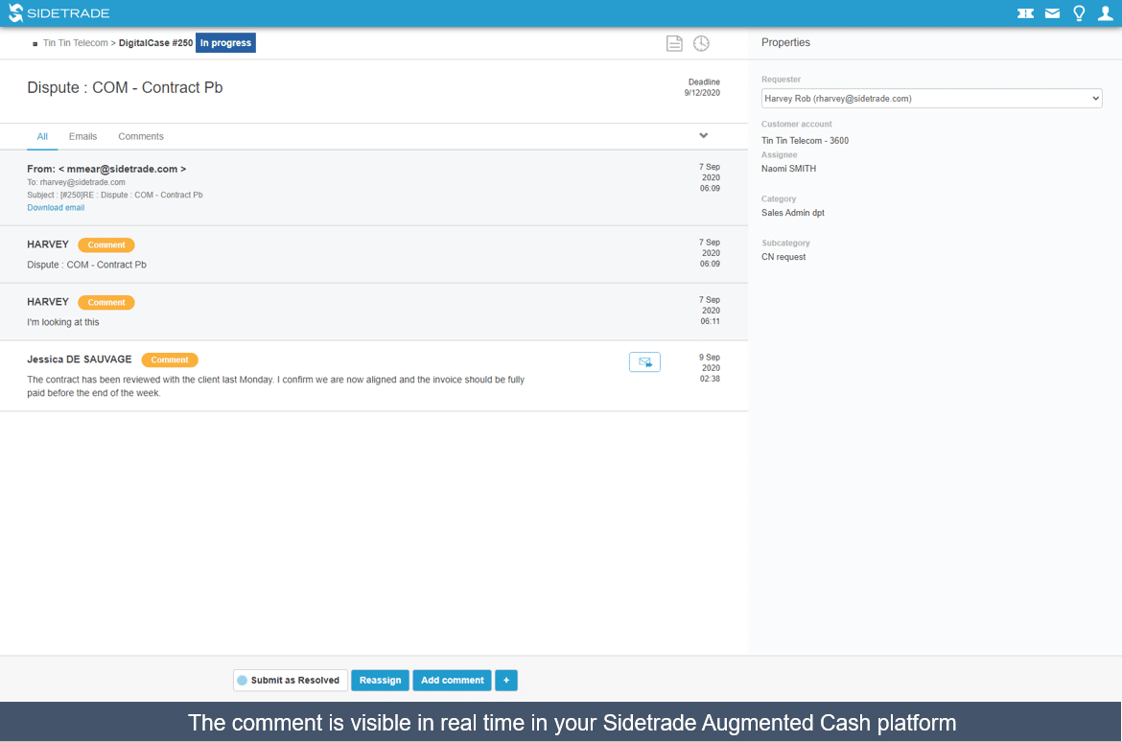This screenshot has height=742, width=1122.
Task: Click the assignee Naomi SMITH
Action: [788, 169]
